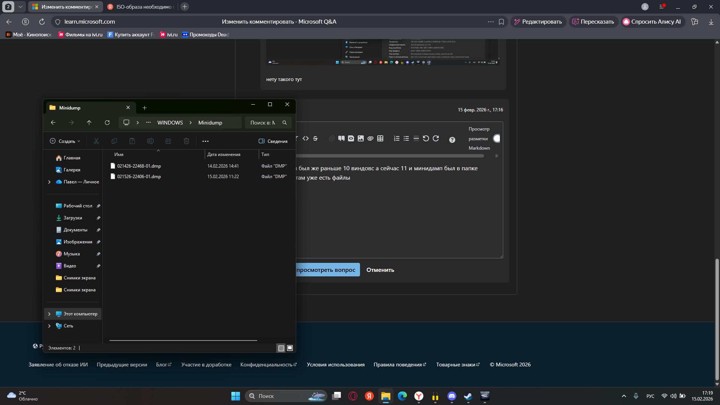Open See more options in Explorer toolbar

[x=205, y=141]
